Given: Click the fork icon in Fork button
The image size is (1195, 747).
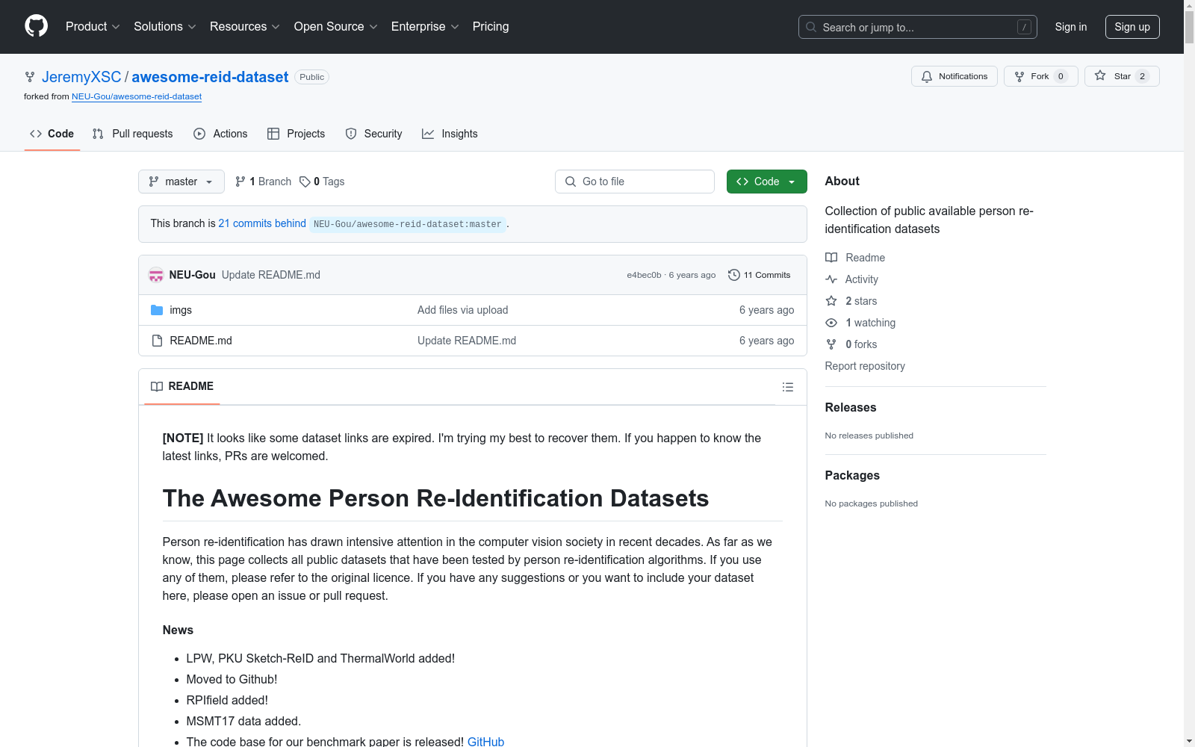Looking at the screenshot, I should tap(1019, 76).
